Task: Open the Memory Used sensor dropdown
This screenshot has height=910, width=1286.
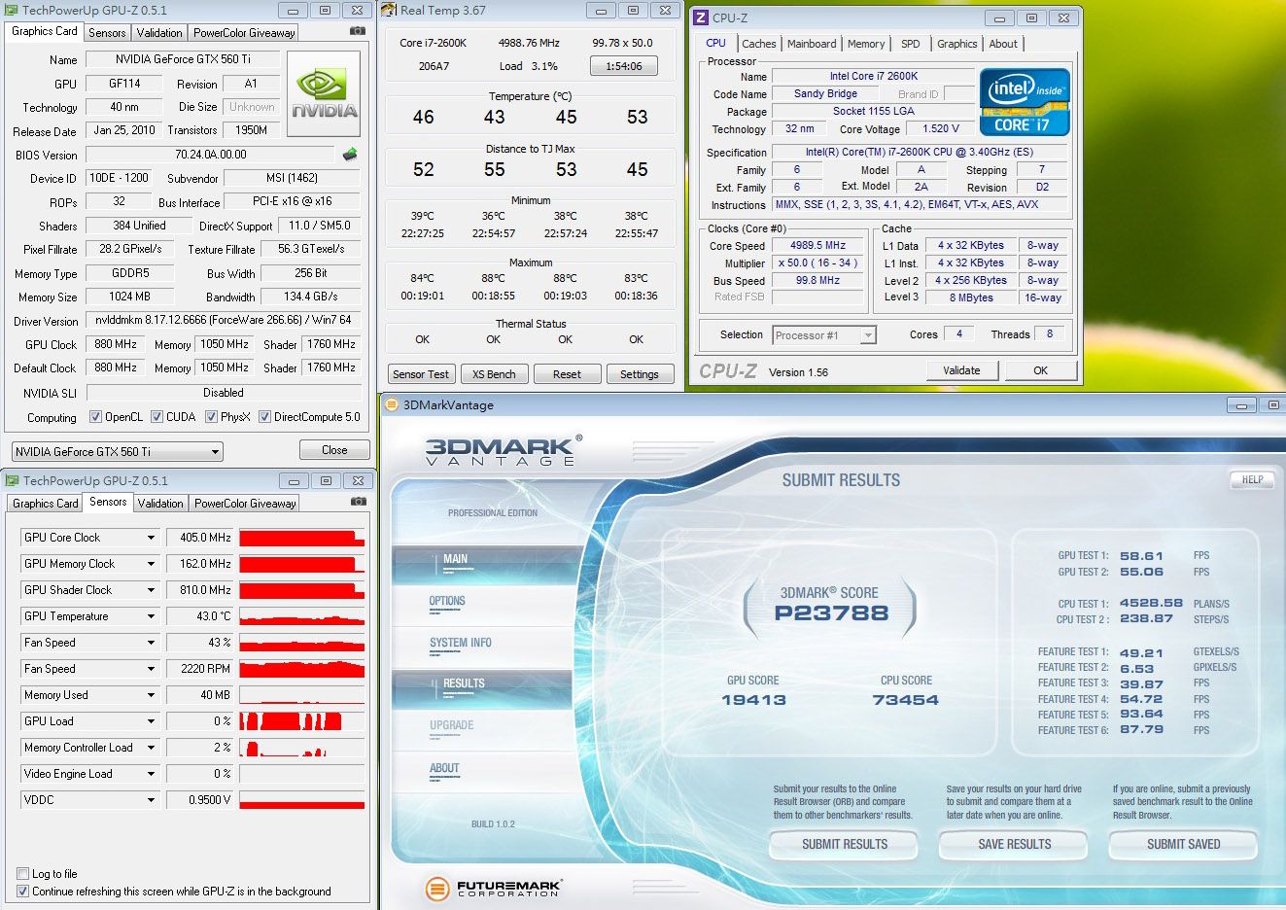Action: 152,695
